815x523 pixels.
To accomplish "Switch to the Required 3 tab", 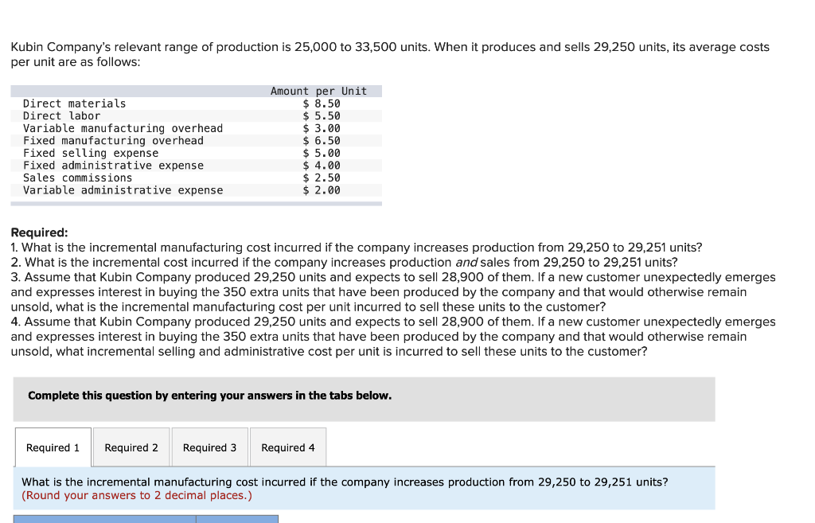I will (x=209, y=447).
